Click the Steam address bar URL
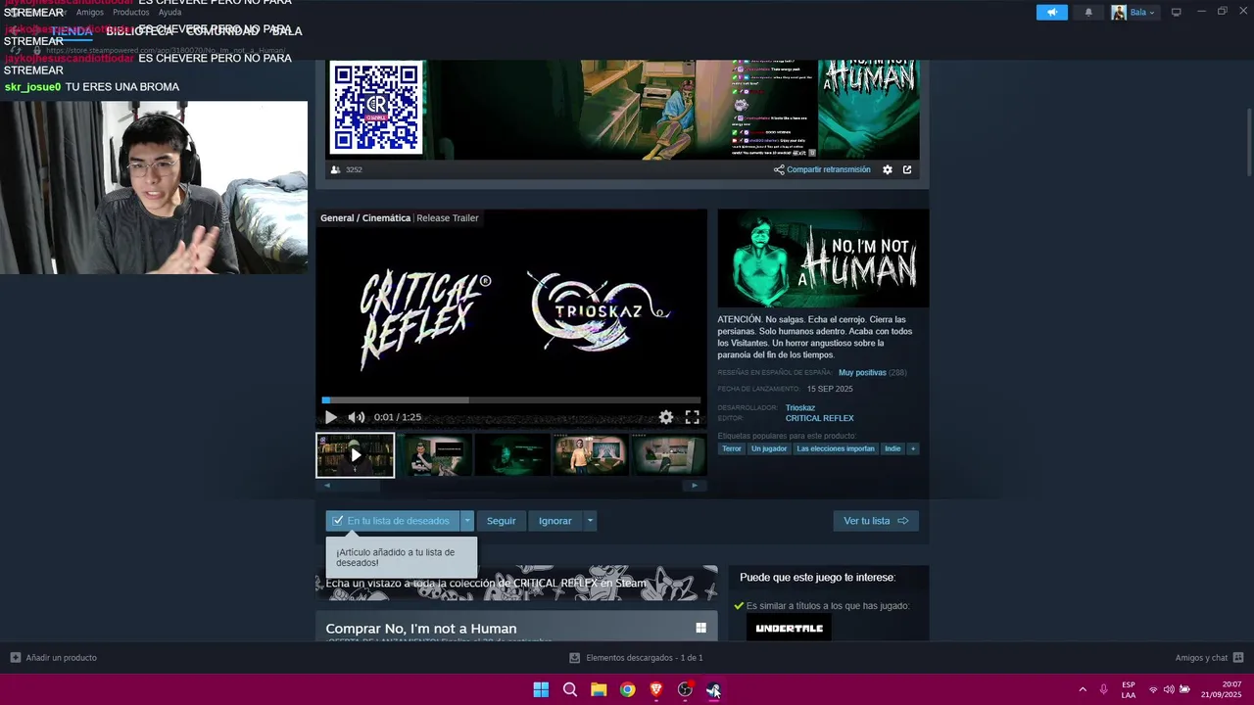The image size is (1254, 705). (x=166, y=50)
